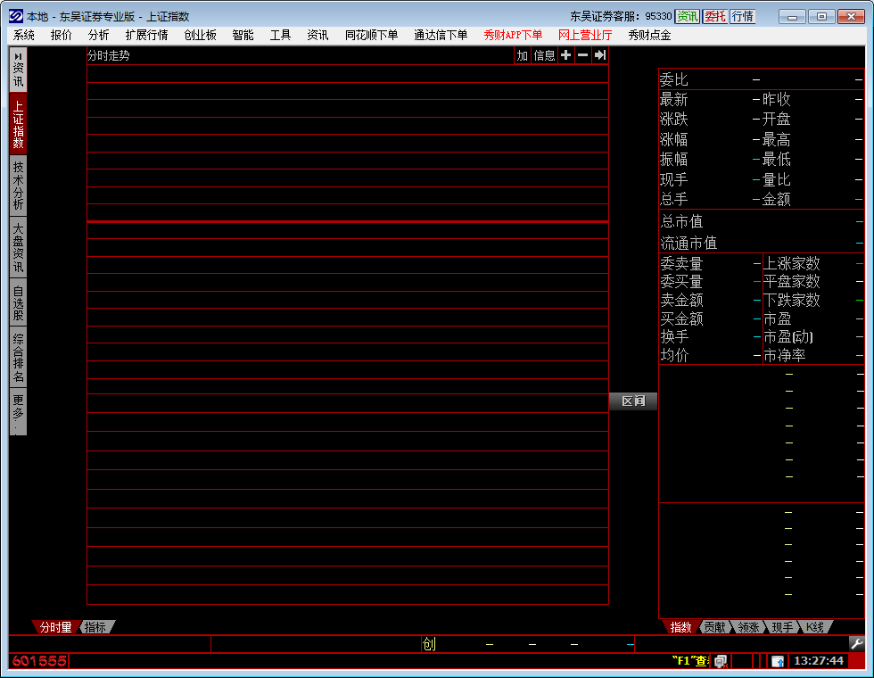Open the 扩展行情 menu
Screen dimensions: 874x678
point(146,35)
